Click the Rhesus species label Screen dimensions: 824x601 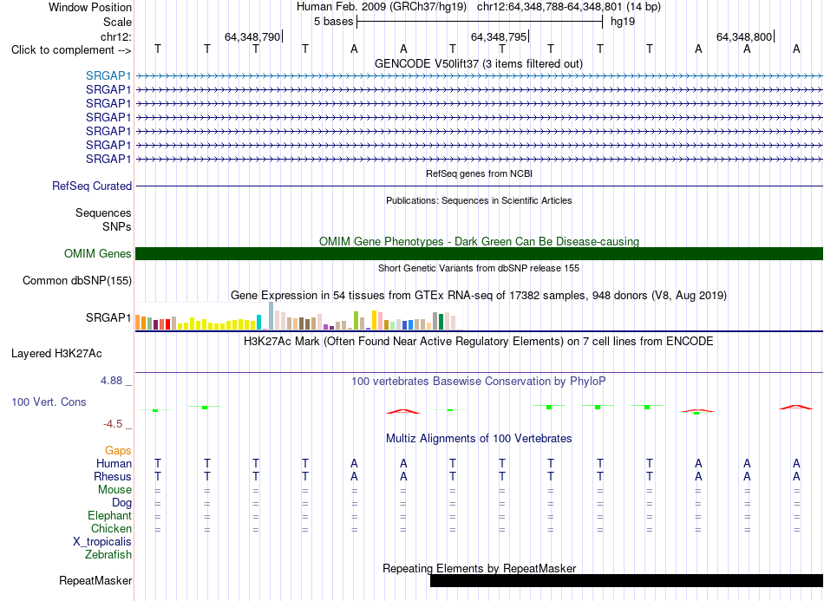pos(113,476)
